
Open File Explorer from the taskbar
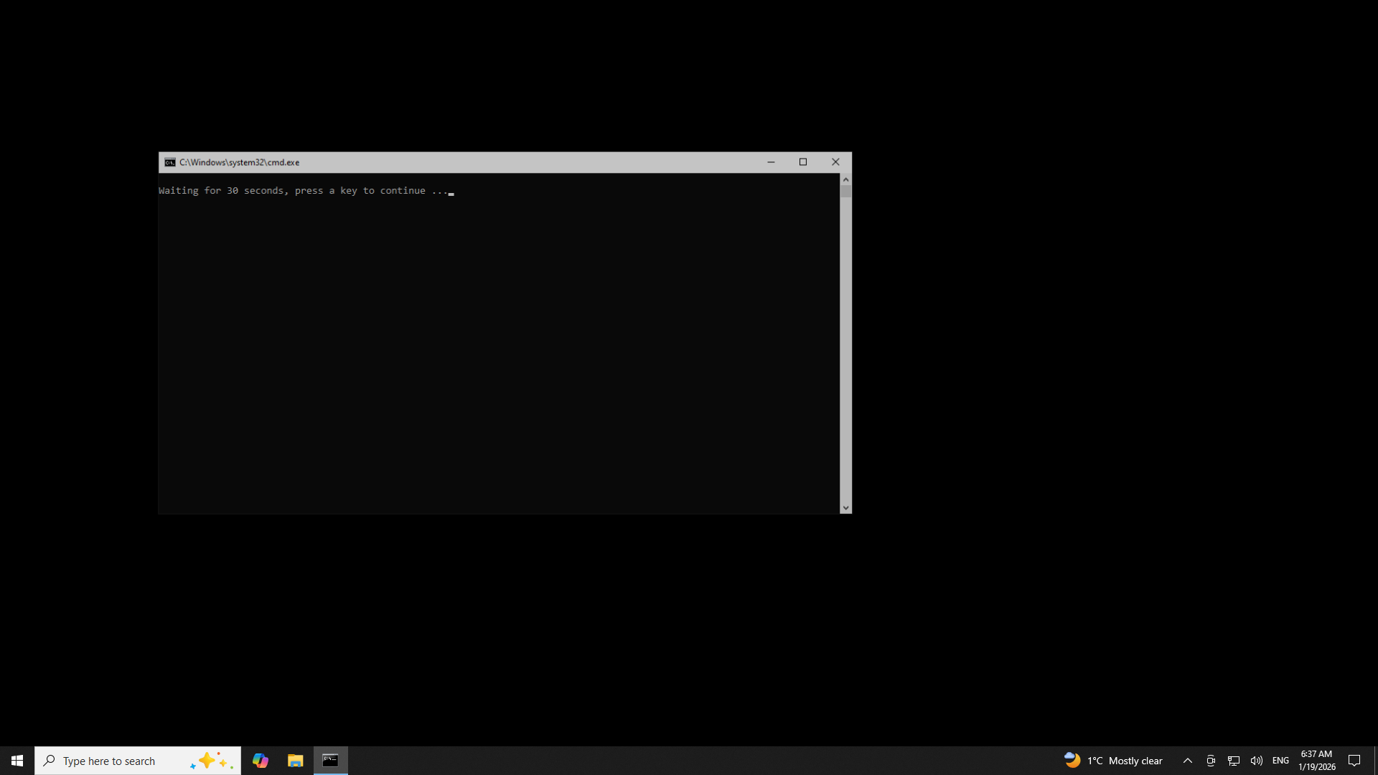(x=295, y=761)
